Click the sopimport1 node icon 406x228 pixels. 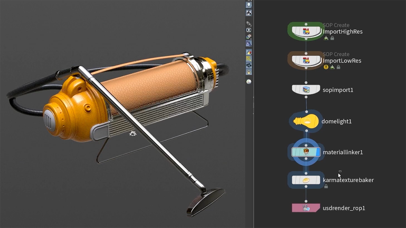click(x=306, y=90)
